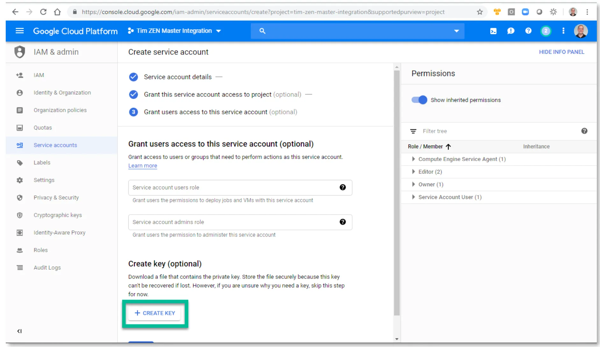Expand the Editor (2) role
Image resolution: width=600 pixels, height=347 pixels.
click(413, 172)
